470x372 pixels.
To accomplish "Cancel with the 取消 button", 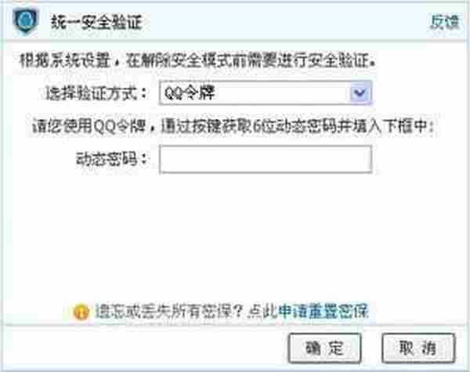I will click(418, 348).
